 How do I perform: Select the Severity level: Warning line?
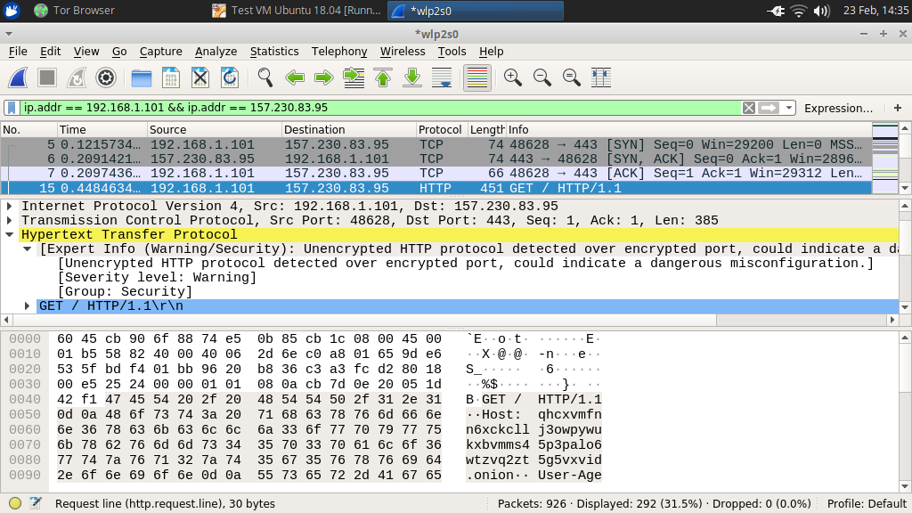157,278
